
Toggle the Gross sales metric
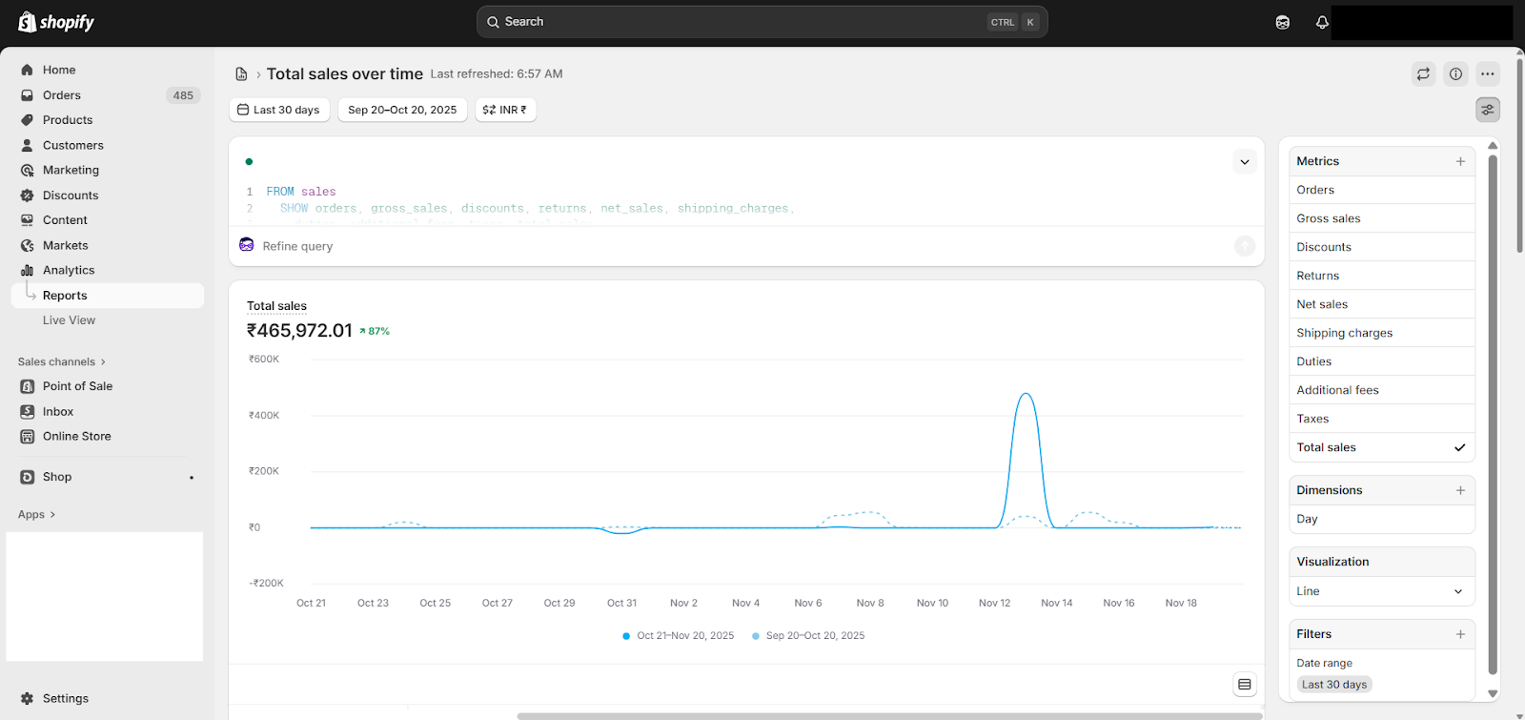[x=1382, y=218]
